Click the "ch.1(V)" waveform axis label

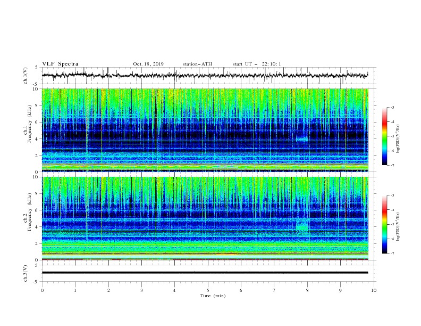coord(26,76)
